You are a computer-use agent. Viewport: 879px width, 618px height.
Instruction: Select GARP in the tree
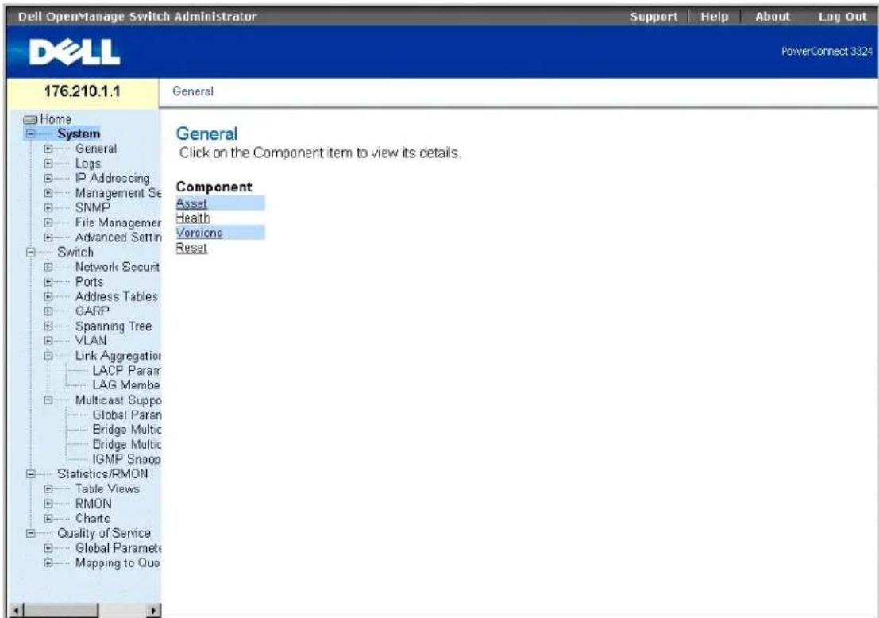[x=92, y=311]
